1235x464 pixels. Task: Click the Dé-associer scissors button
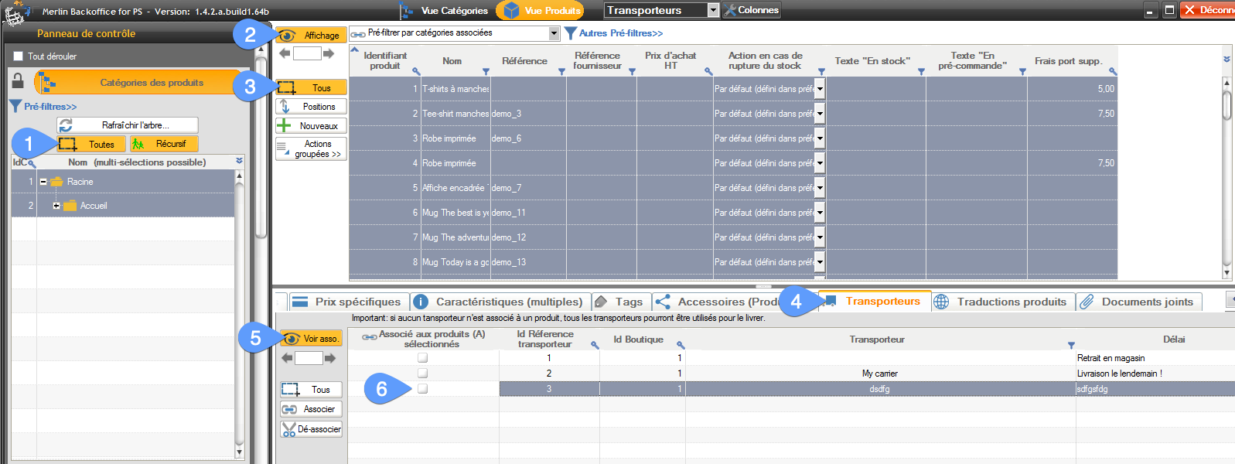(311, 429)
